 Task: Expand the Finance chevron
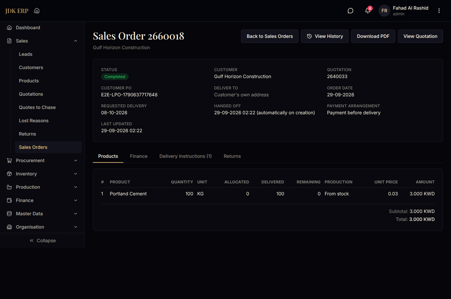[76, 200]
